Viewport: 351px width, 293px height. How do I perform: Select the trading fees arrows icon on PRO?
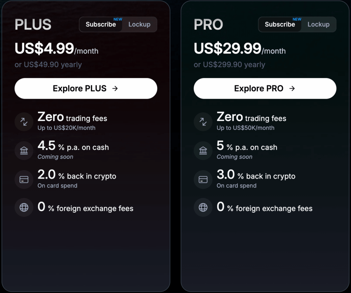[203, 122]
